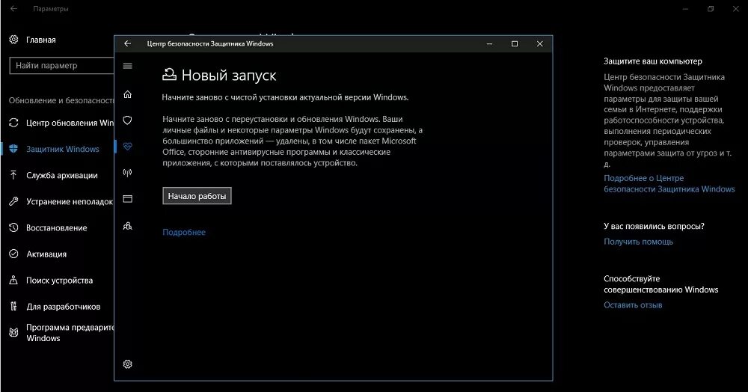Image resolution: width=748 pixels, height=392 pixels.
Task: Restore down the Параметры window
Action: coord(711,8)
